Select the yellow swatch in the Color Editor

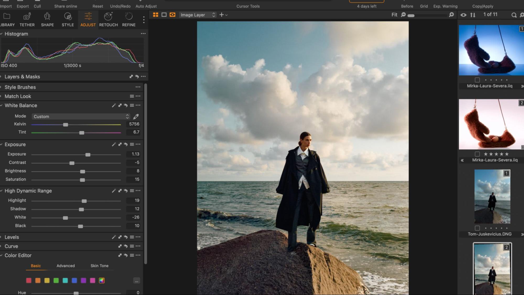47,280
